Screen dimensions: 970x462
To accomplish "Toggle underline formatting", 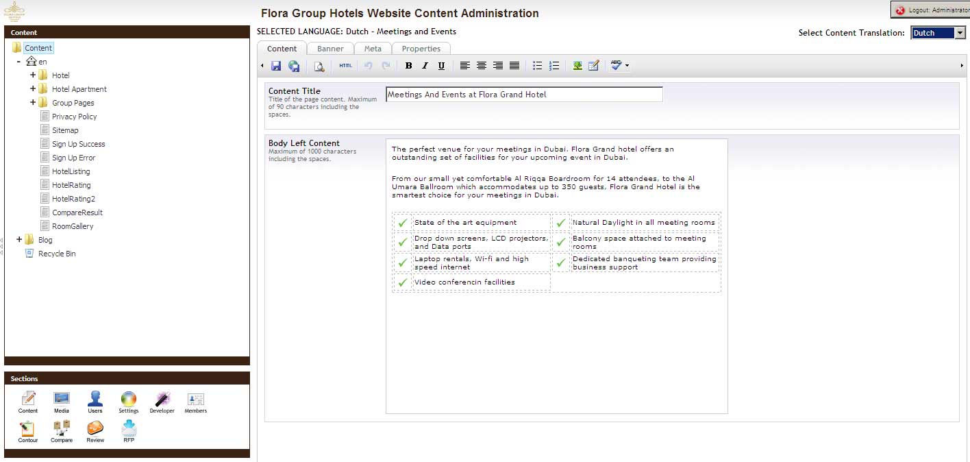I will click(x=441, y=66).
